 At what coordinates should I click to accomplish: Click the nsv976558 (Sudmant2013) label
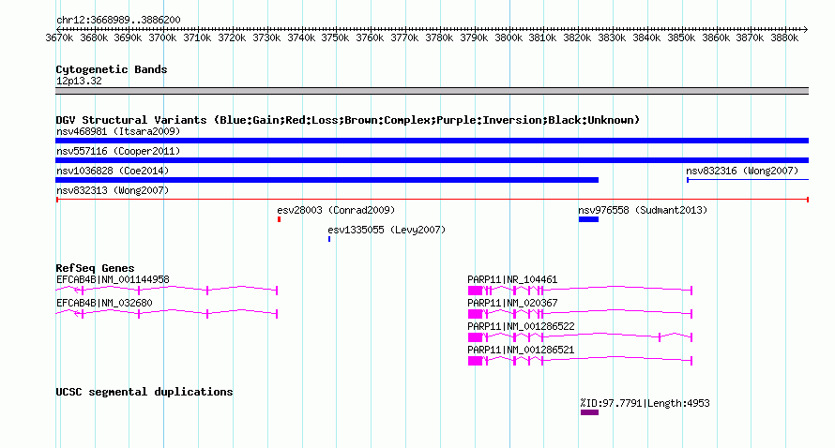(x=643, y=210)
